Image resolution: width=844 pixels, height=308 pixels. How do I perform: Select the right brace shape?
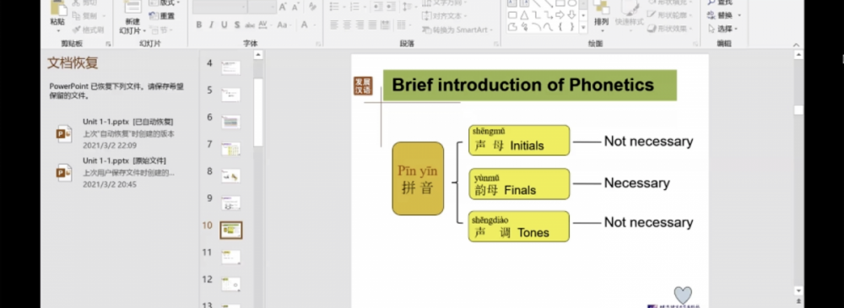coord(571,27)
